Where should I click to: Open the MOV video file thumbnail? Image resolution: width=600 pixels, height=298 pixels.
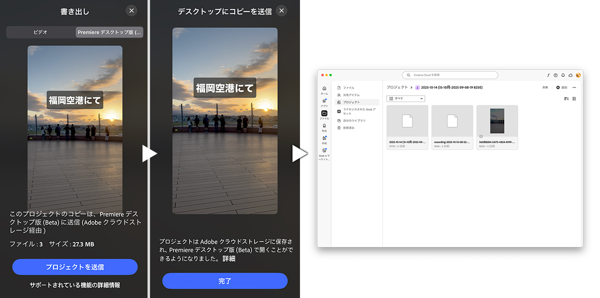tap(497, 121)
